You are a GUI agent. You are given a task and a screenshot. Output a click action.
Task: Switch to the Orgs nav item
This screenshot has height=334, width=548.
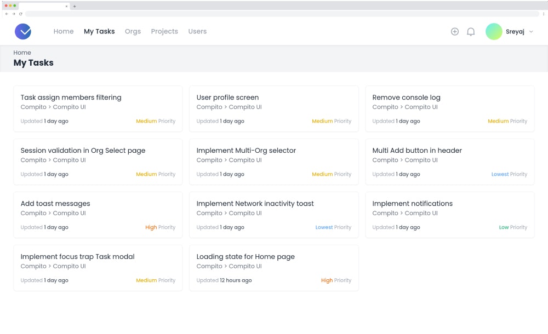[x=133, y=32]
